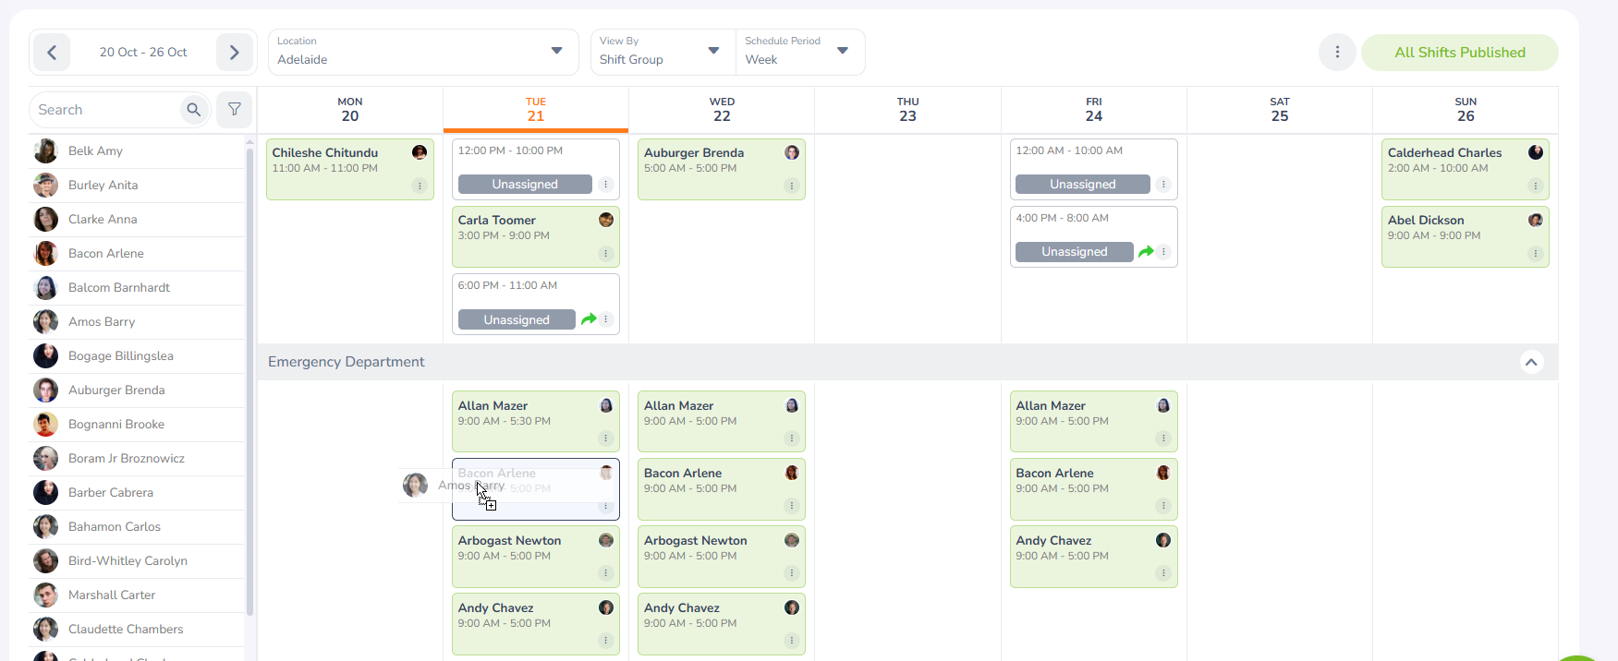Go to previous week

(x=52, y=53)
